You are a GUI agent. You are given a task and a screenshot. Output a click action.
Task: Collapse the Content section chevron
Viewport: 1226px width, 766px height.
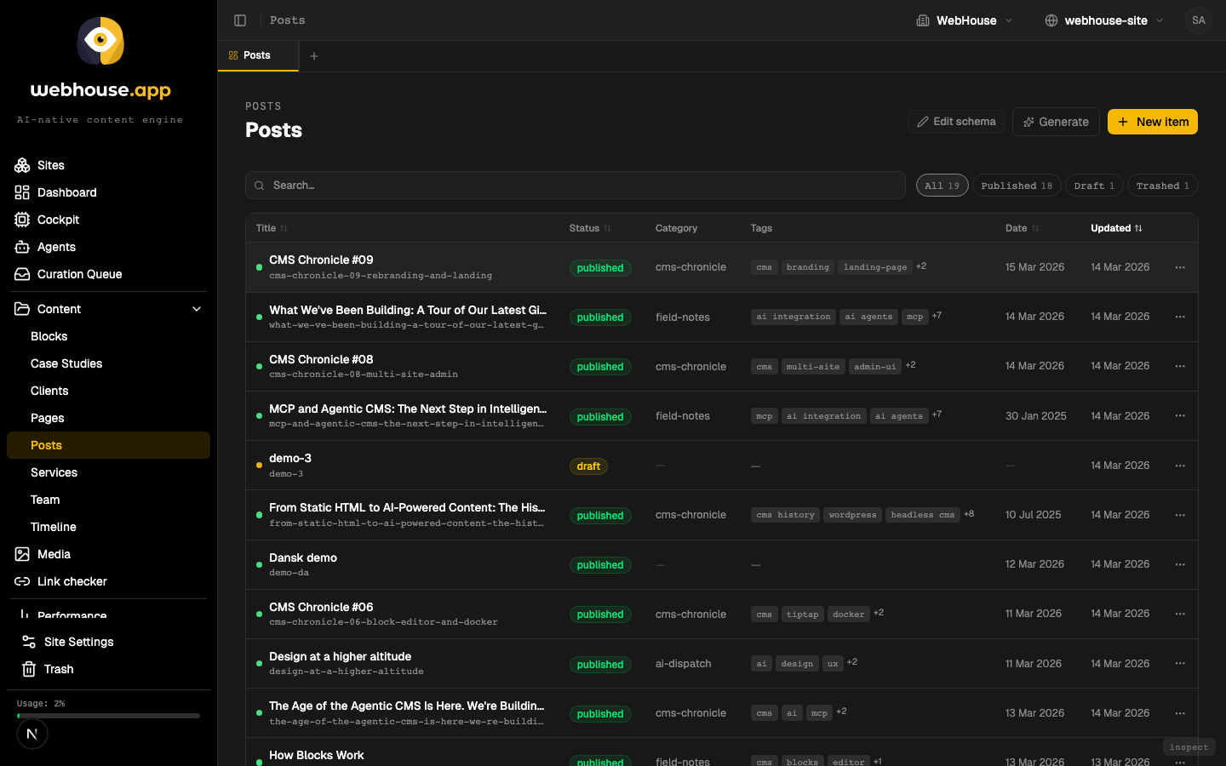(x=197, y=309)
